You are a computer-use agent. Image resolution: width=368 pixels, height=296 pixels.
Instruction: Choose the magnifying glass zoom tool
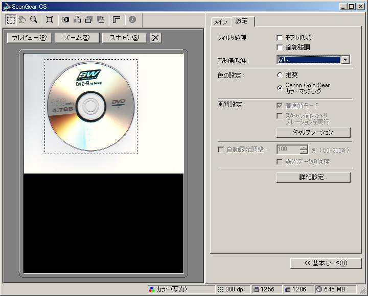34,20
